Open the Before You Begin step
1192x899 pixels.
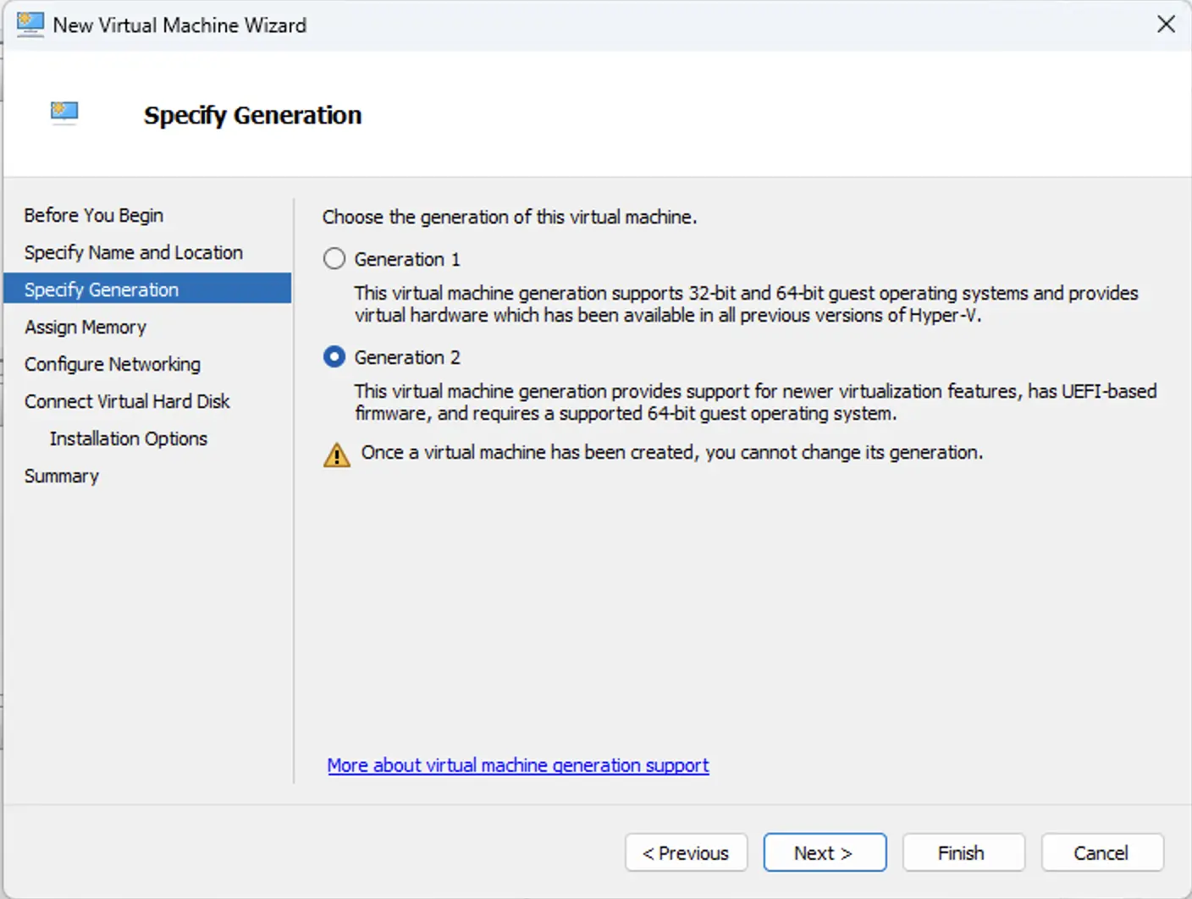(94, 214)
